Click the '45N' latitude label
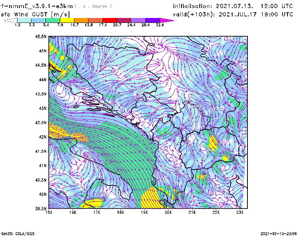 [43, 51]
